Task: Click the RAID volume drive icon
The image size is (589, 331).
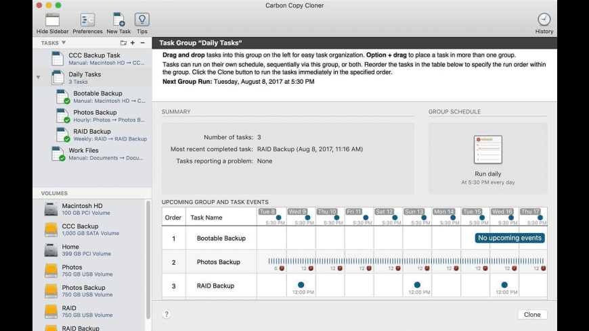Action: tap(51, 311)
